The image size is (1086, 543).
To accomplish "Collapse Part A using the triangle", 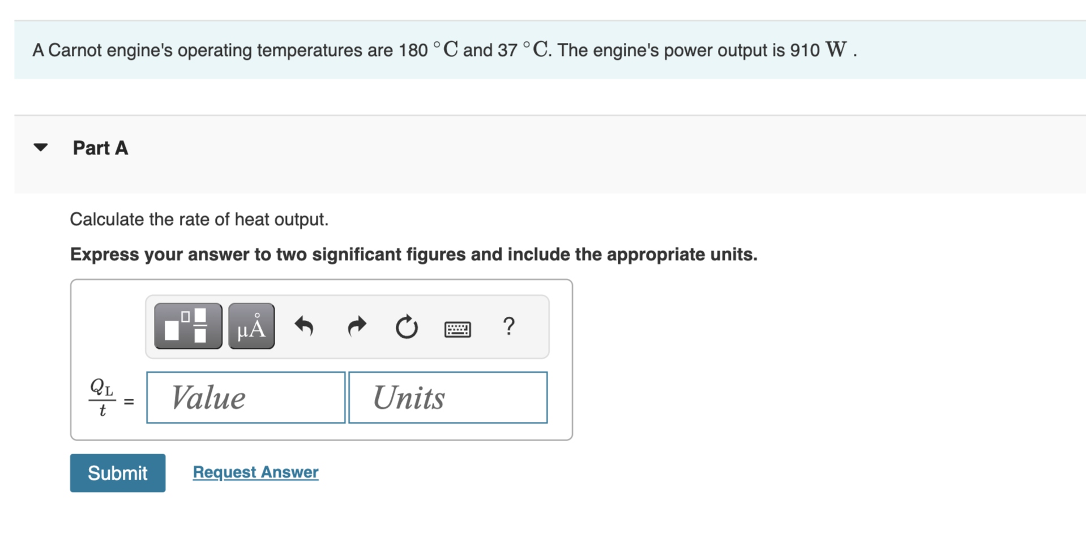I will coord(40,147).
